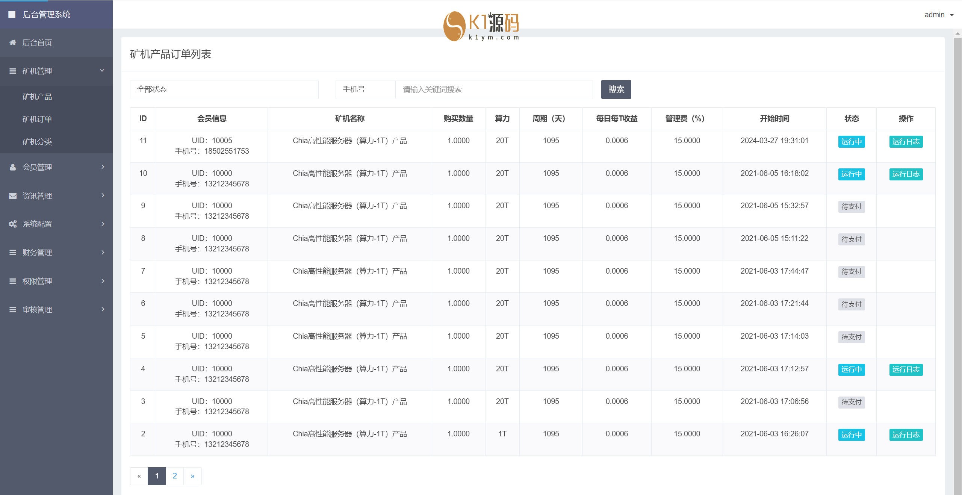The image size is (962, 495).
Task: Click the gears icon beside 系统配置
Action: [x=13, y=224]
